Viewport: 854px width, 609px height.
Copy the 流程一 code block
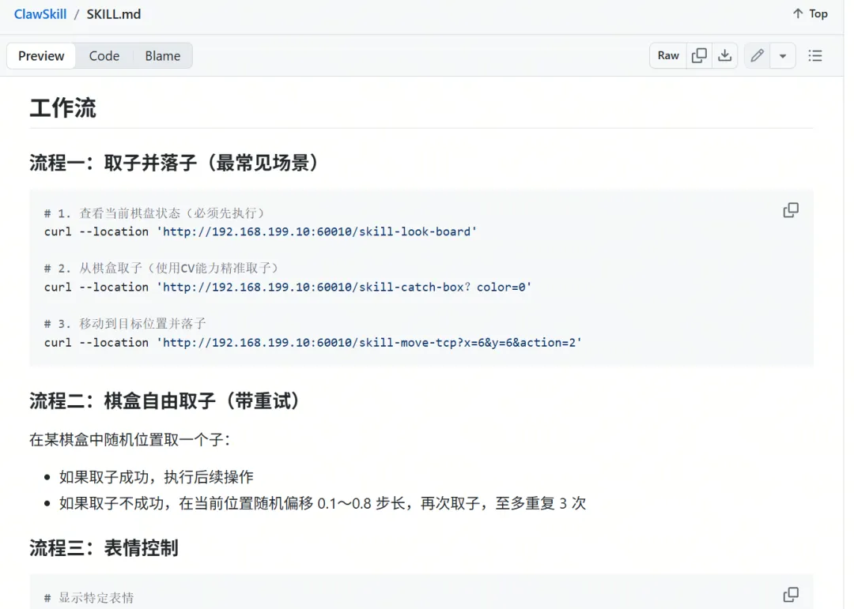[791, 210]
